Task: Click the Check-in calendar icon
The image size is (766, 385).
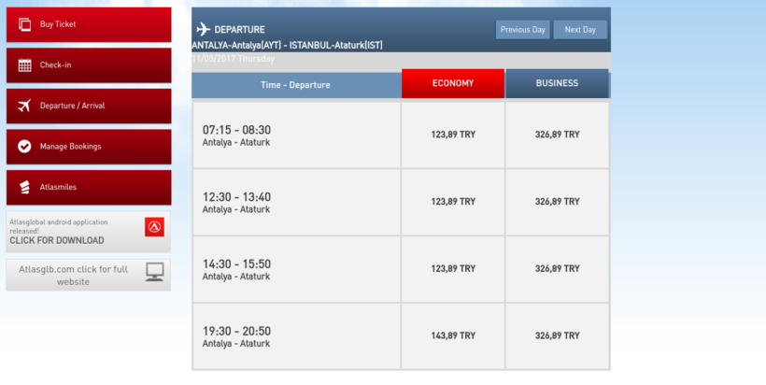Action: 24,65
